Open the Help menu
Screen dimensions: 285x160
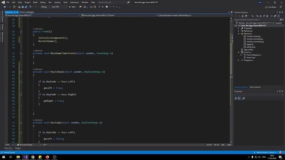[x=93, y=2]
